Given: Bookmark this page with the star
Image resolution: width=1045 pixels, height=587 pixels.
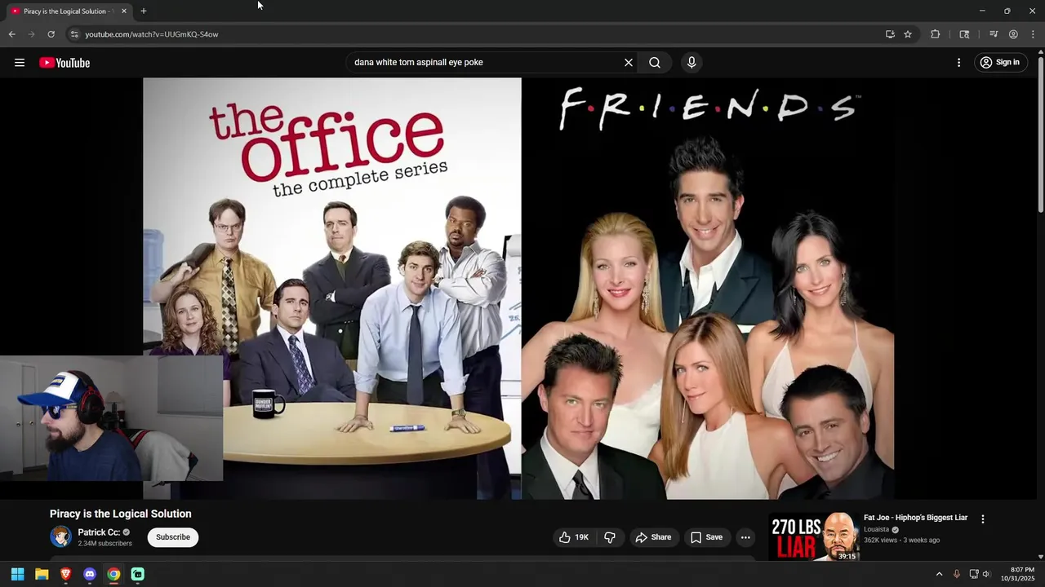Looking at the screenshot, I should tap(908, 34).
